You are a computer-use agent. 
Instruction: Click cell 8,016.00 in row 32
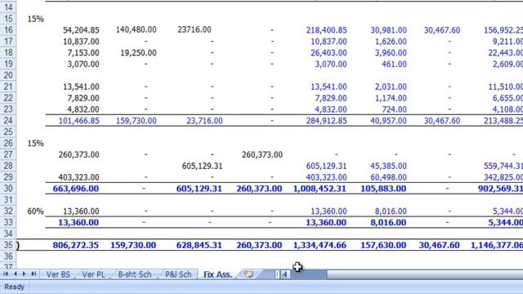pyautogui.click(x=391, y=212)
